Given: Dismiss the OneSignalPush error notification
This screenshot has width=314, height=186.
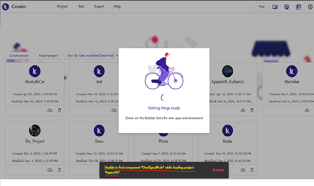Looking at the screenshot, I should click(218, 170).
